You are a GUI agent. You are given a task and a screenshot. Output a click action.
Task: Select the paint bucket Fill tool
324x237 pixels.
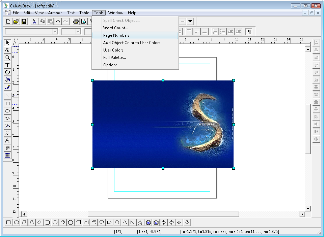(7, 80)
